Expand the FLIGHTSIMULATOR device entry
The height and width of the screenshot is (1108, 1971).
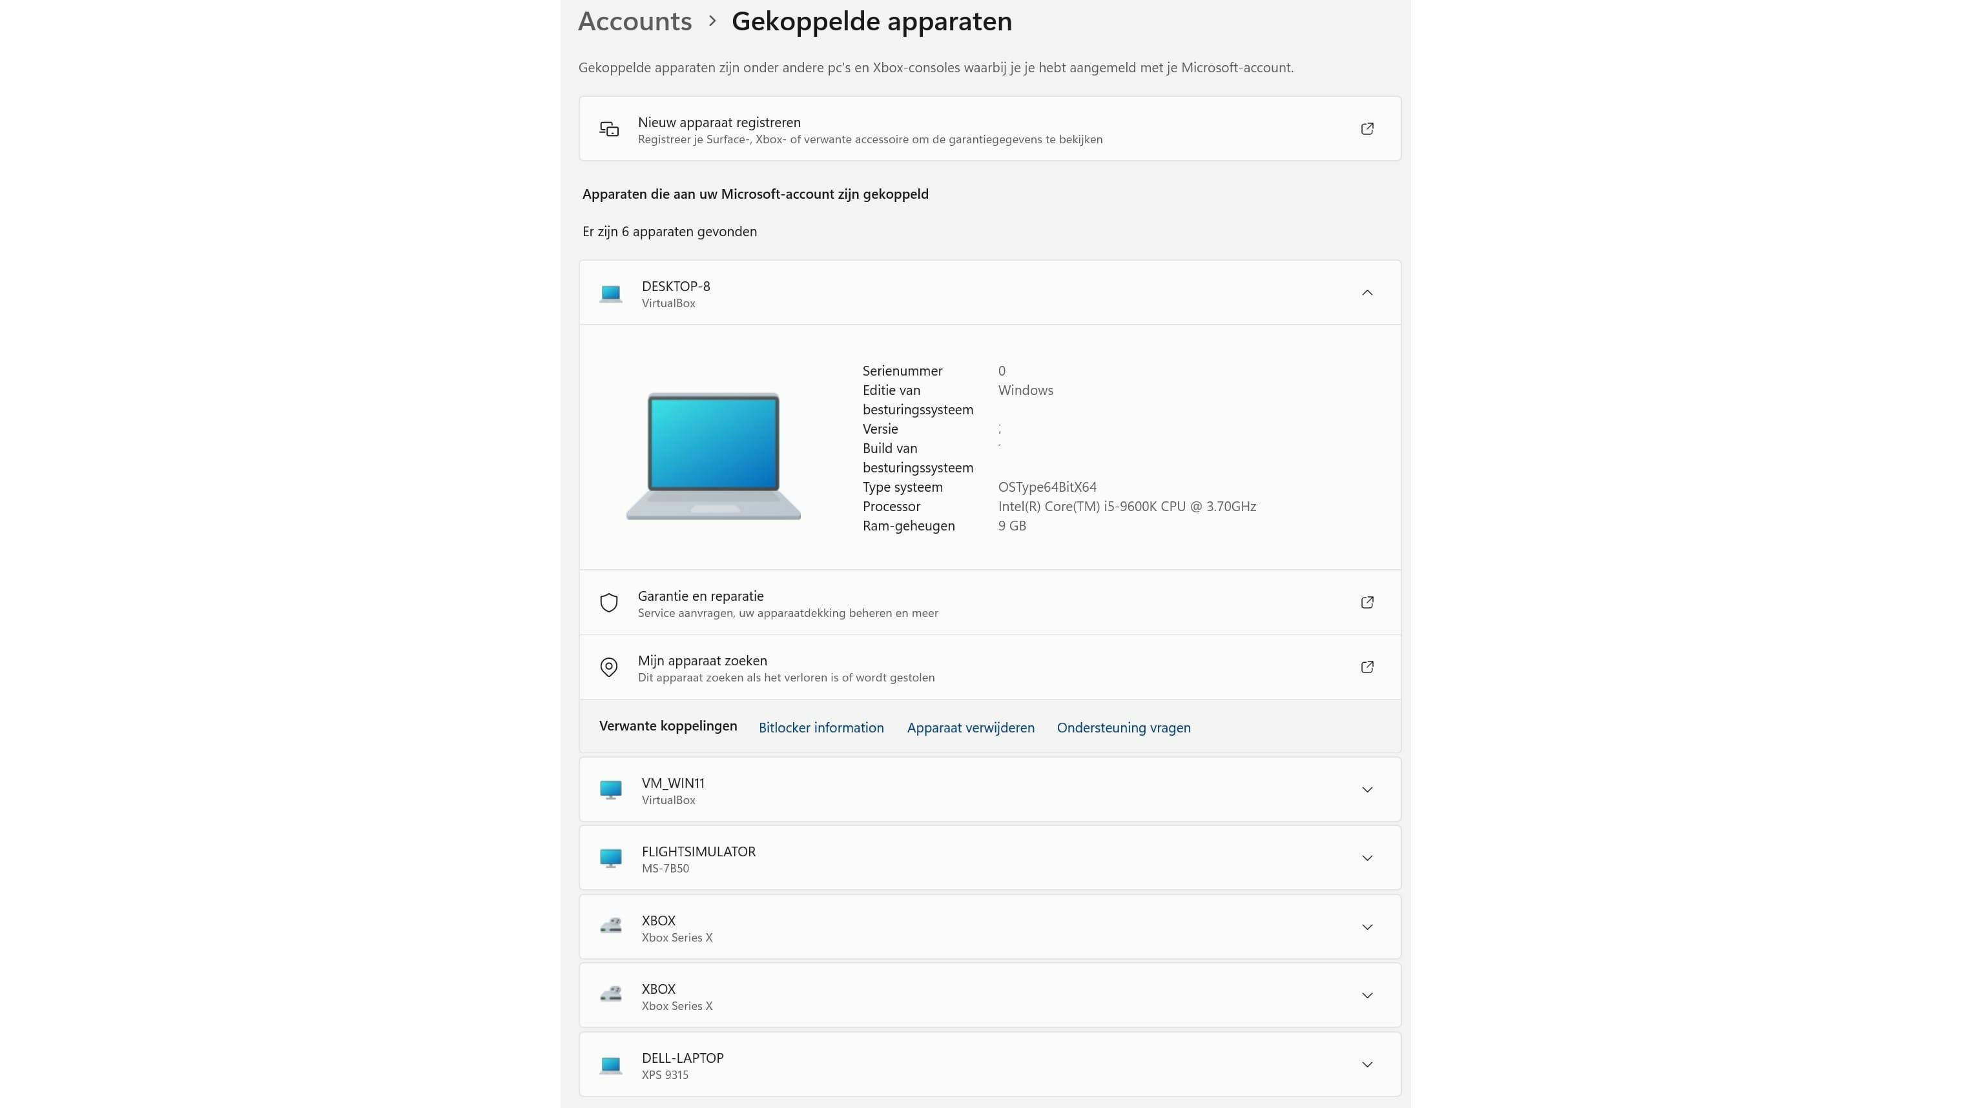(x=1367, y=858)
